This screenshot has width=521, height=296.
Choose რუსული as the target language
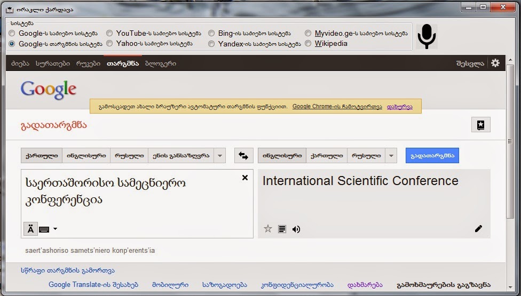pyautogui.click(x=366, y=156)
